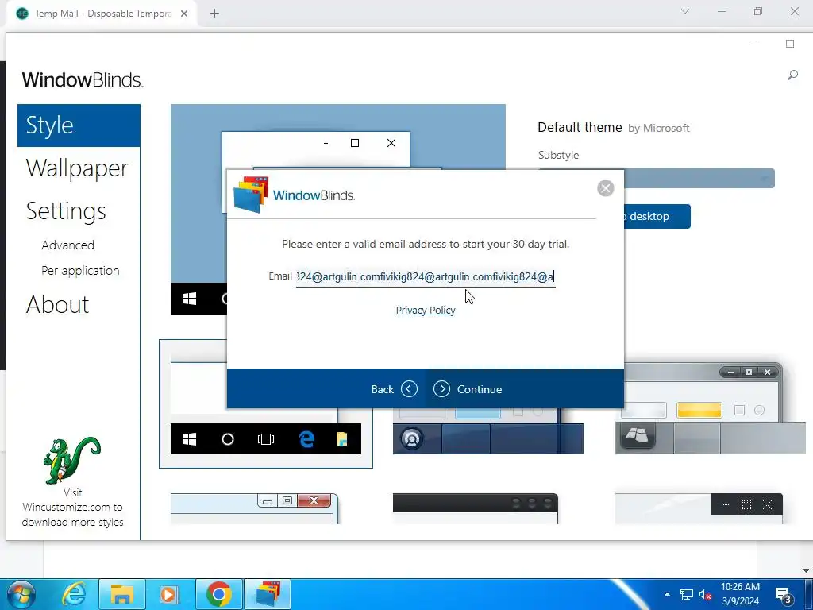Show hidden system tray icons
813x610 pixels.
pyautogui.click(x=667, y=594)
